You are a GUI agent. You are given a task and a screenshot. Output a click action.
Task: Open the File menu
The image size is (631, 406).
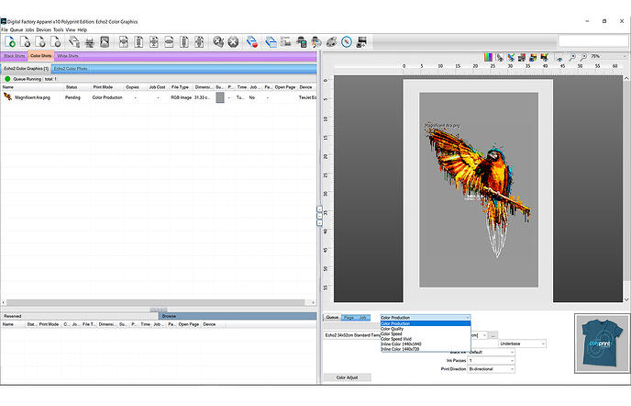pyautogui.click(x=5, y=29)
